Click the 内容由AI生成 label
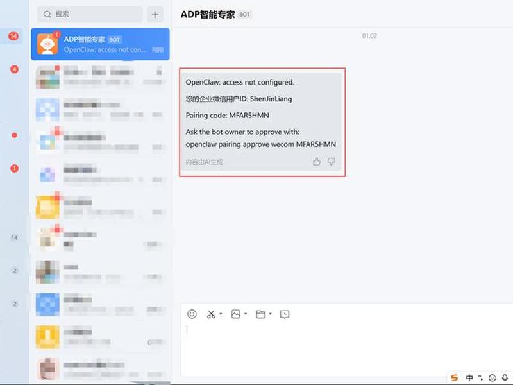Viewport: 513px width, 385px height. pos(204,162)
